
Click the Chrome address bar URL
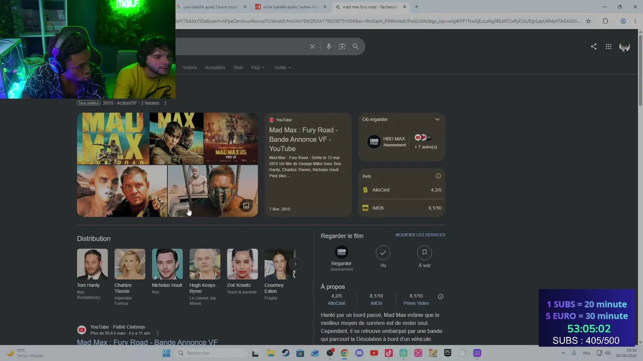[x=378, y=21]
